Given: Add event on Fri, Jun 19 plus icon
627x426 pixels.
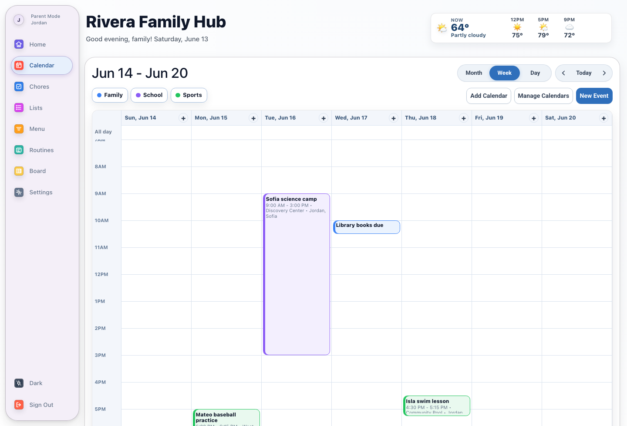Looking at the screenshot, I should coord(534,118).
